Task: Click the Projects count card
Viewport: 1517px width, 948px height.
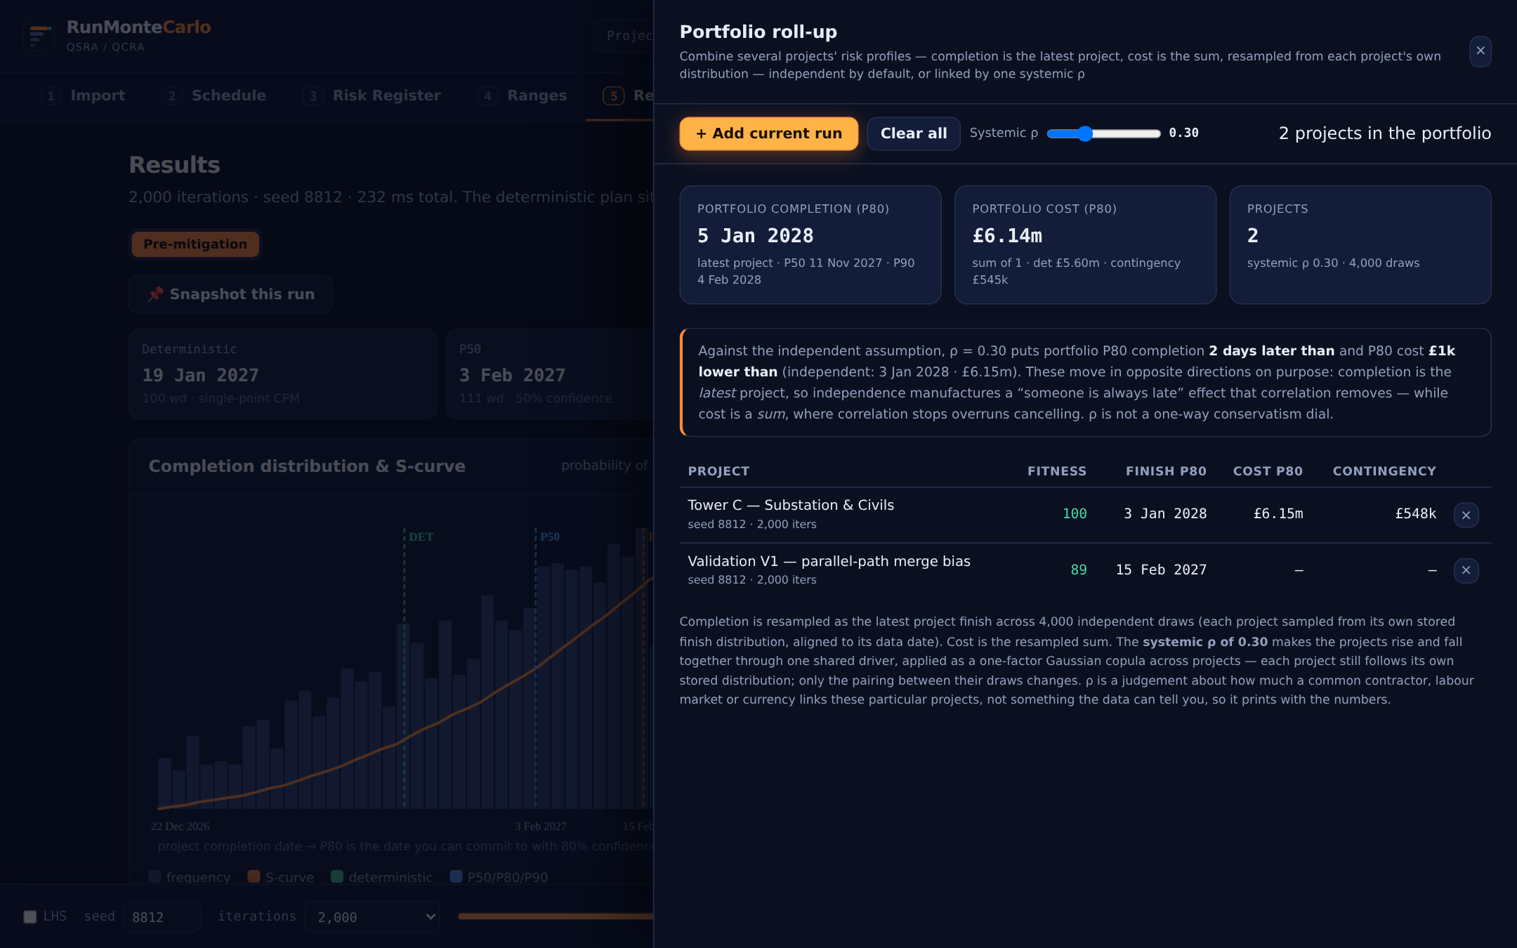Action: coord(1360,244)
